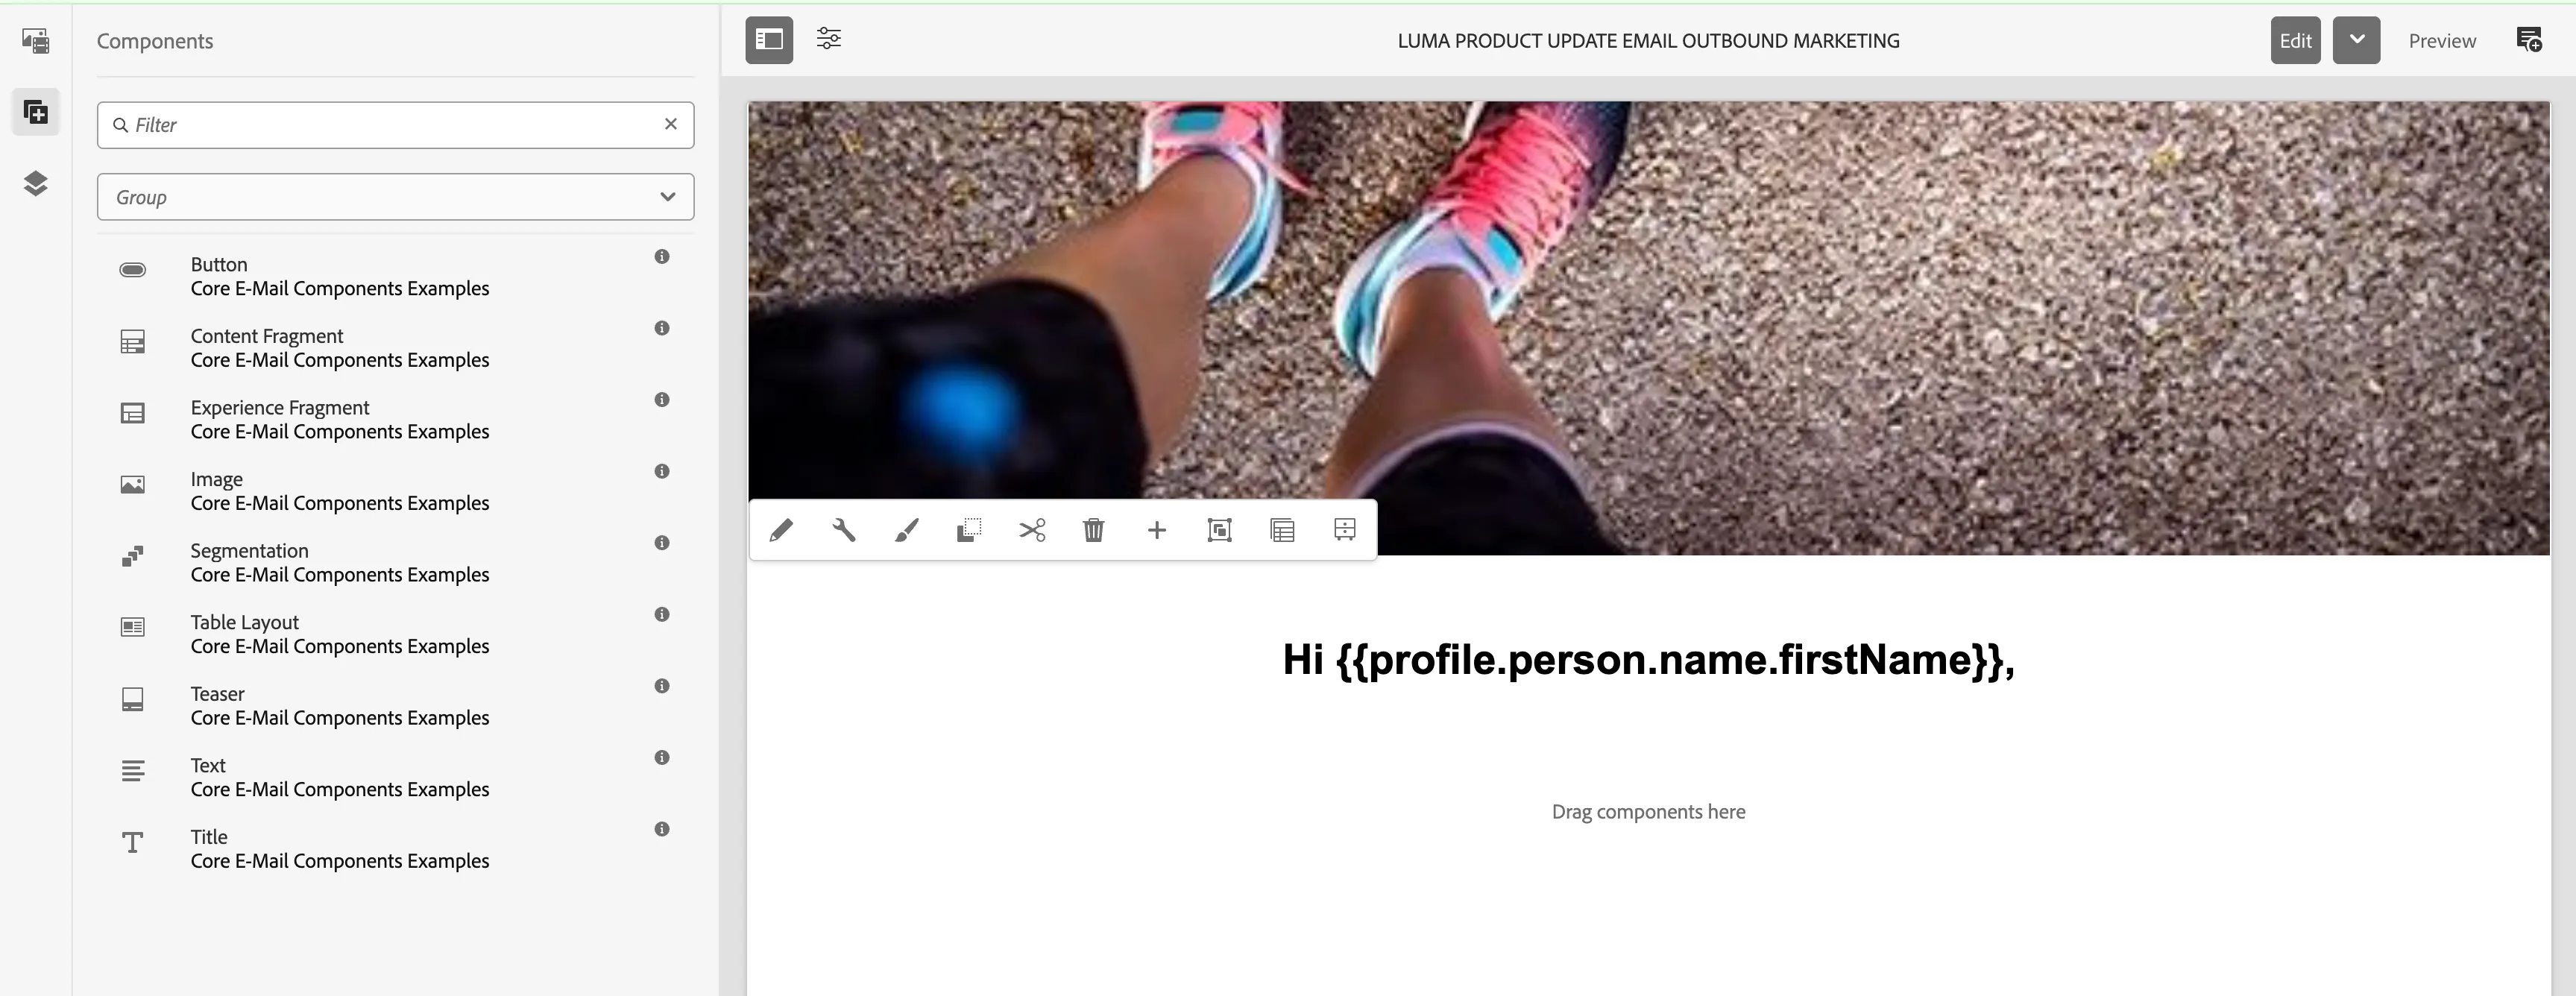Click the Edit mode button
Image resolution: width=2576 pixels, height=996 pixels.
pos(2295,40)
